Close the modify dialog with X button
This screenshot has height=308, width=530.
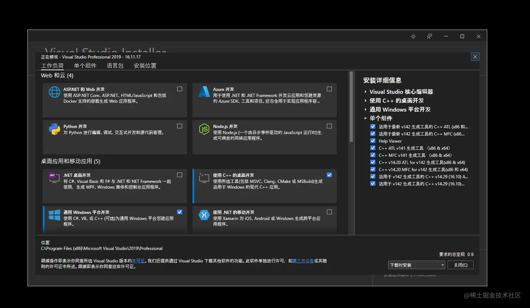coord(475,57)
